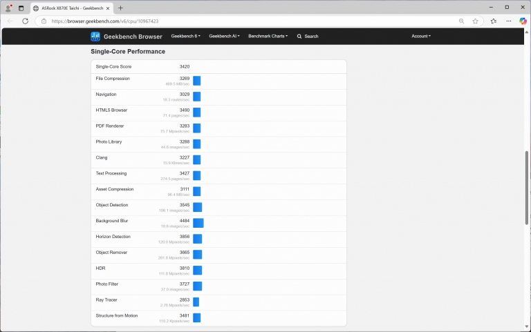
Task: Expand the Geekbench AI dropdown menu
Action: pos(224,36)
